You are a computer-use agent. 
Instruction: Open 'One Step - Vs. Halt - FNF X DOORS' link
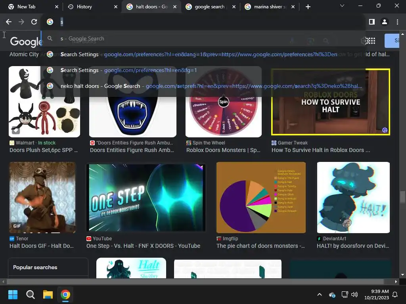pos(143,246)
